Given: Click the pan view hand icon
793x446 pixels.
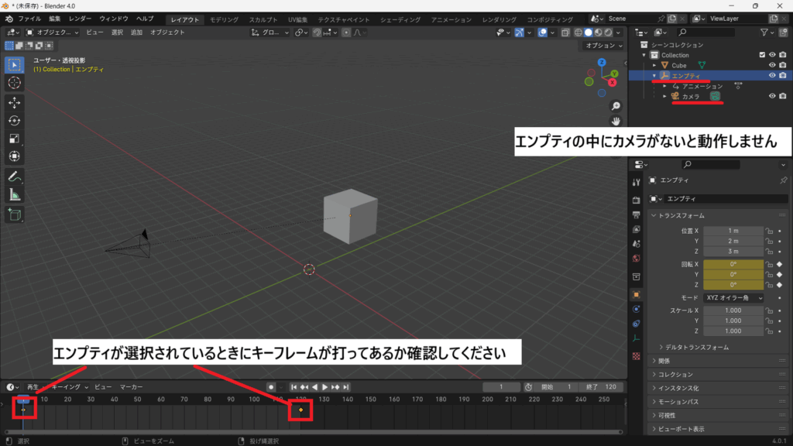Looking at the screenshot, I should click(x=615, y=122).
